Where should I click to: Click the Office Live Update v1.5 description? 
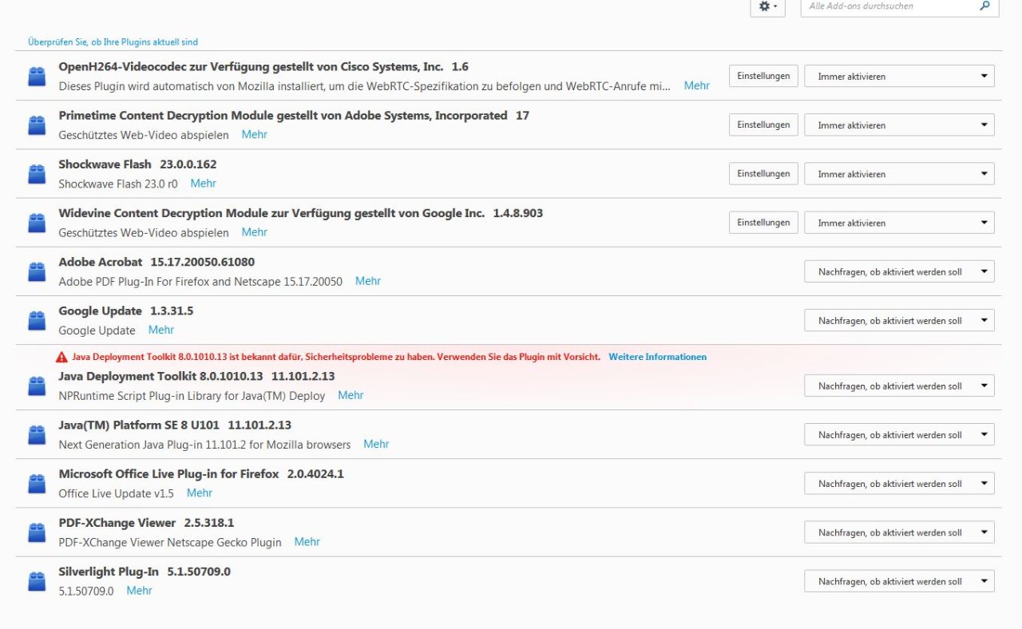[116, 493]
